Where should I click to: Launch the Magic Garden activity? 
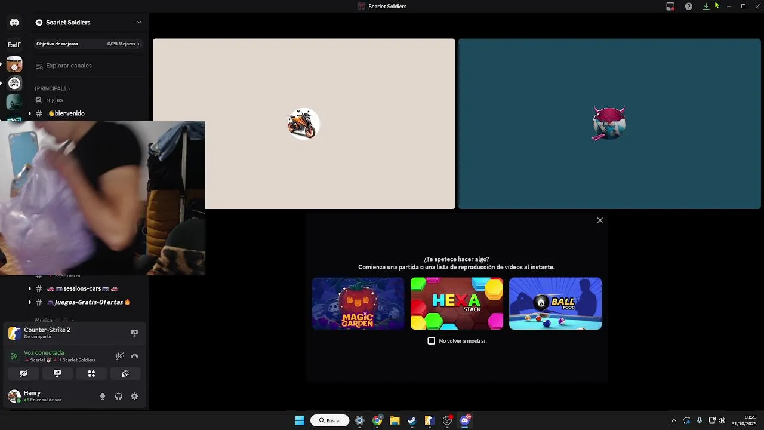click(x=358, y=303)
